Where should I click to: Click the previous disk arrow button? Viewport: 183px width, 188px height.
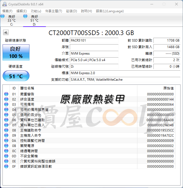[x=6, y=32]
